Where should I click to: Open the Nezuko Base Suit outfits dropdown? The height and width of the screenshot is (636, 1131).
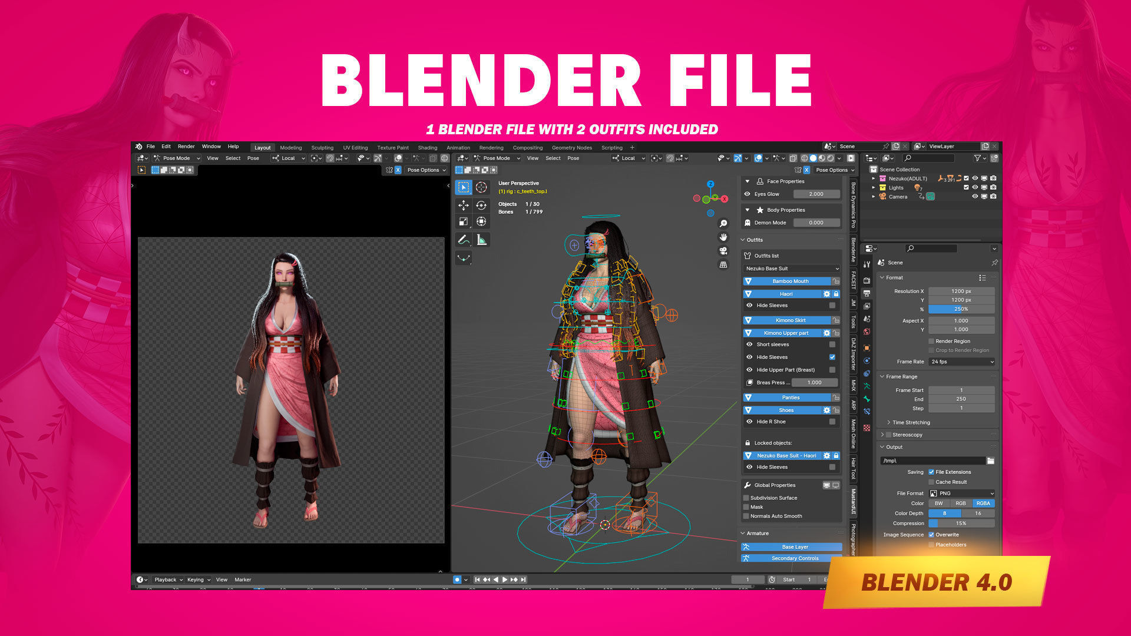[x=792, y=269]
